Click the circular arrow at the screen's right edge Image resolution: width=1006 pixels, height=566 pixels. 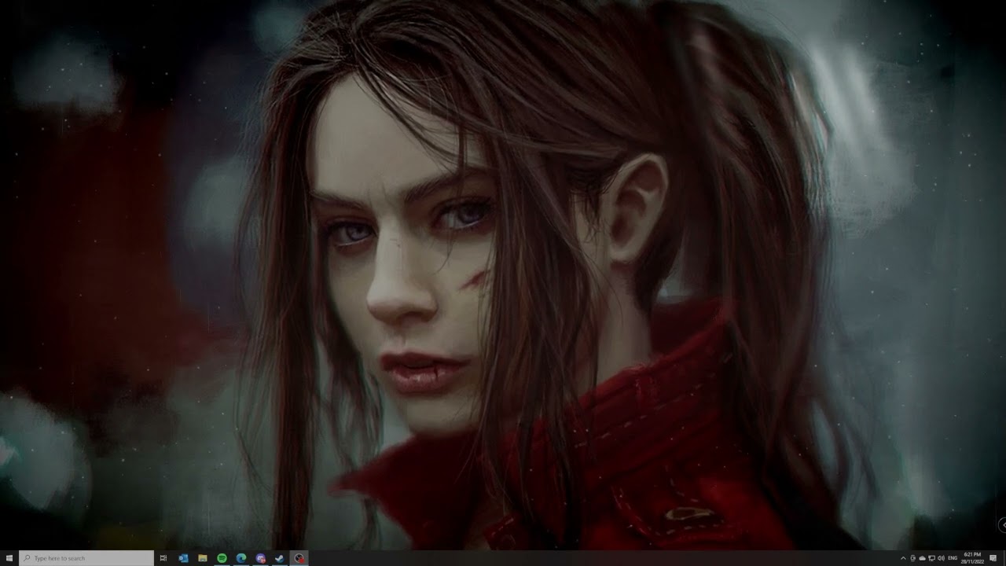[x=1002, y=524]
